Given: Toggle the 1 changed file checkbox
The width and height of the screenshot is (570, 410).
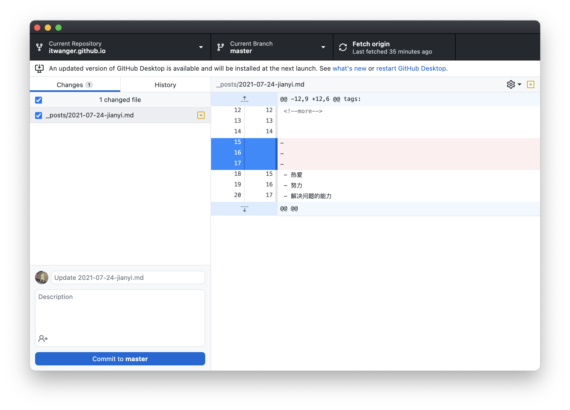Looking at the screenshot, I should tap(39, 100).
